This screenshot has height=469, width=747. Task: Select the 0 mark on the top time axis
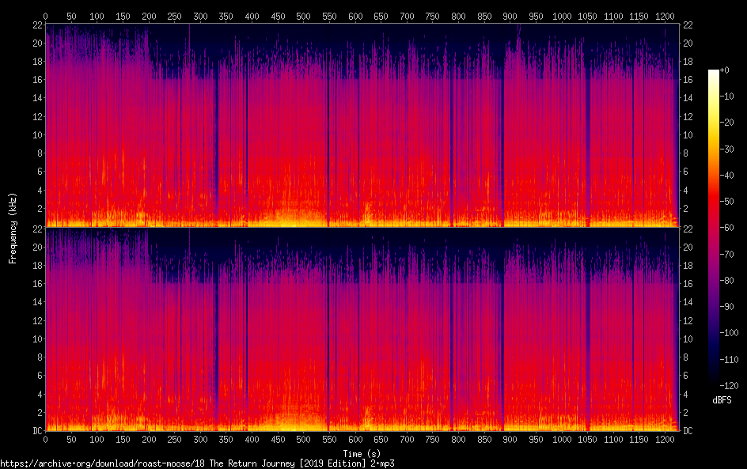[45, 15]
